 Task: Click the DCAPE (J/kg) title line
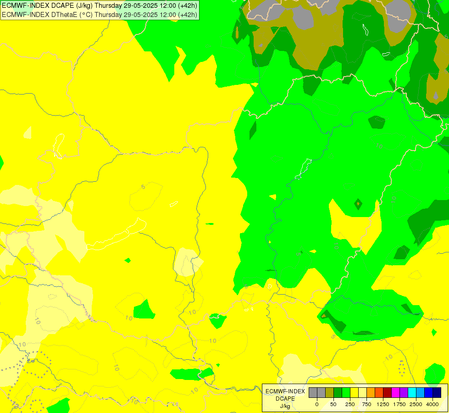point(100,6)
